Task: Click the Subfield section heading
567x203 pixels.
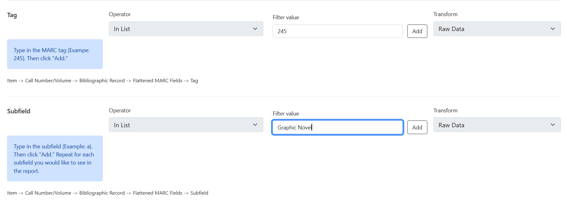Action: (19, 111)
